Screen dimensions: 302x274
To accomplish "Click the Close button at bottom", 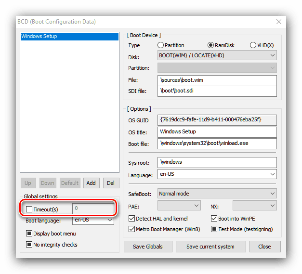I will 265,247.
